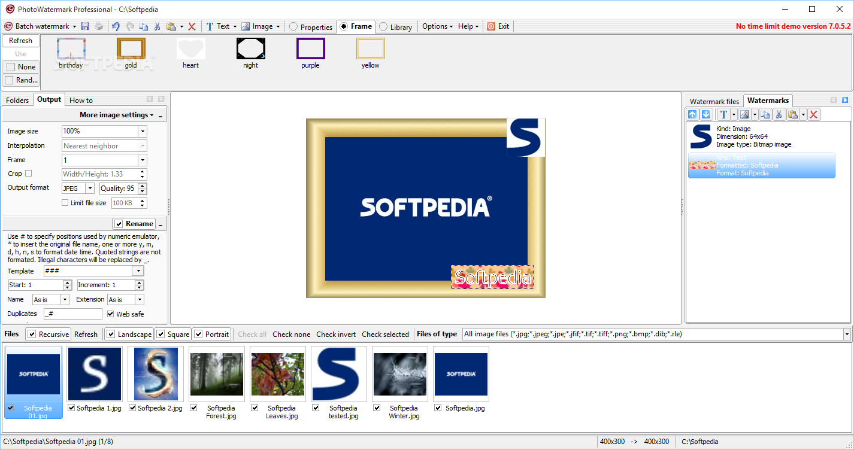This screenshot has width=854, height=450.
Task: Uncheck the Softpedia Forest.jpg file checkbox
Action: [193, 408]
